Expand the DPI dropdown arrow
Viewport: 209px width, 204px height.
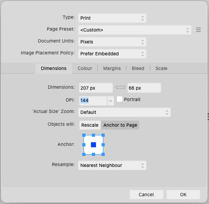pos(110,101)
